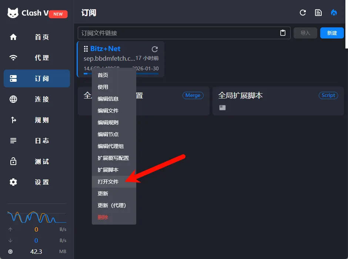Click clipboard paste icon in subscription field
Screen dimensions: 348x259
pyautogui.click(x=283, y=33)
